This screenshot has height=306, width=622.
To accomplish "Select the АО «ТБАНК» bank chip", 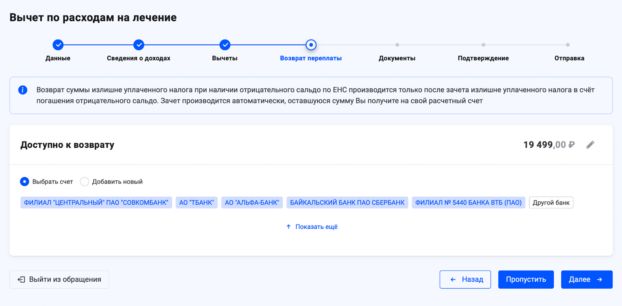I will tap(196, 202).
